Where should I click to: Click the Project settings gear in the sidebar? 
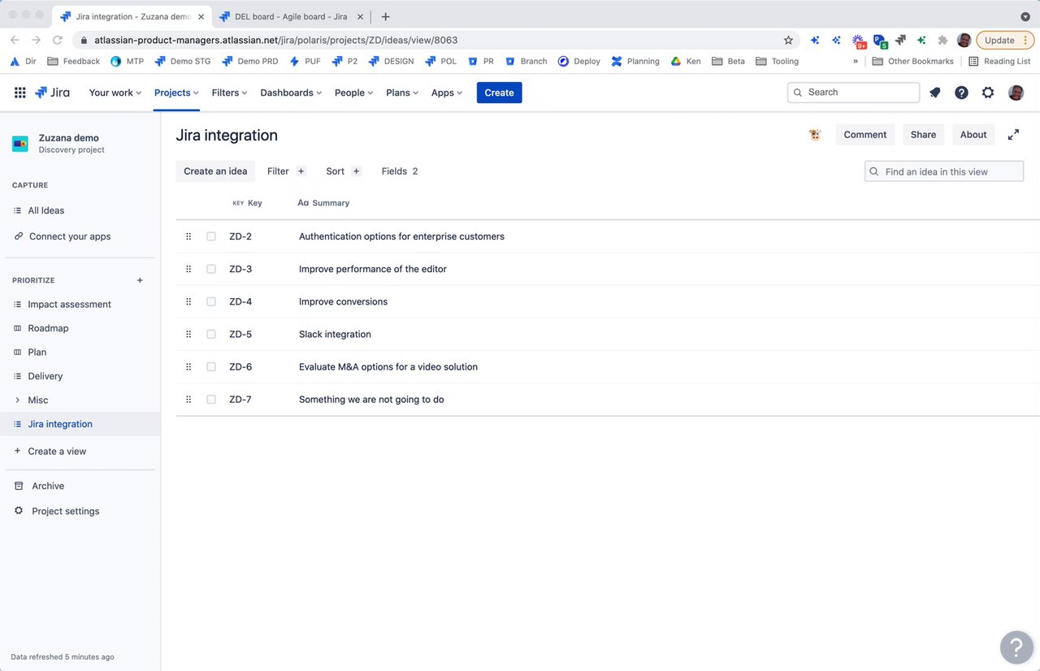point(19,511)
